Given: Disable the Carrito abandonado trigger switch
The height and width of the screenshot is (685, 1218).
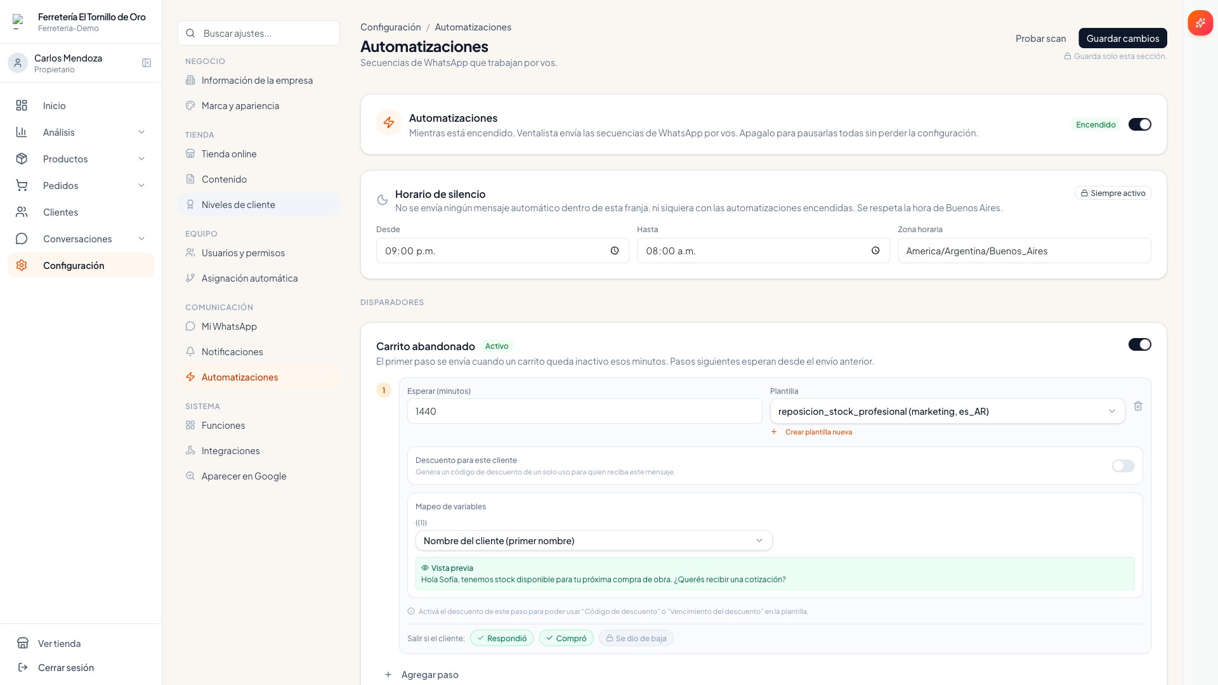Looking at the screenshot, I should click(x=1139, y=344).
